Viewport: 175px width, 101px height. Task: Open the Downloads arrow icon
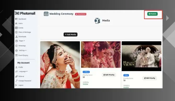click(x=16, y=37)
